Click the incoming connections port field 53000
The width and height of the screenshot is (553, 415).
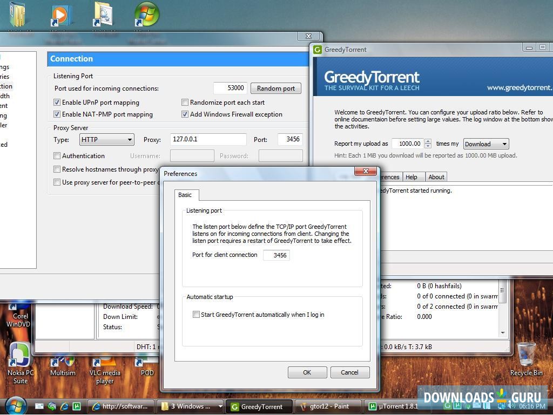[230, 88]
